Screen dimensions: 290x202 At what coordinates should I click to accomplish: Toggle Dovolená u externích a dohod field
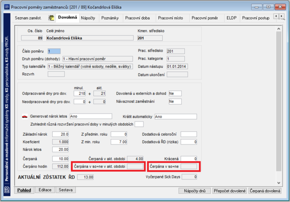tap(175, 93)
